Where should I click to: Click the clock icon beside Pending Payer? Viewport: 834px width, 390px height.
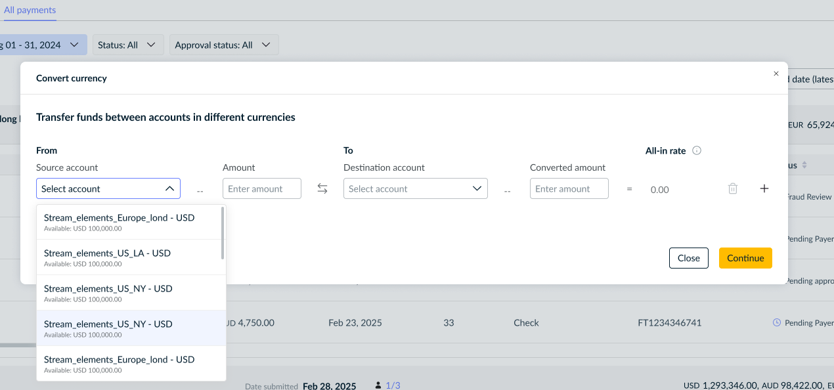tap(777, 322)
